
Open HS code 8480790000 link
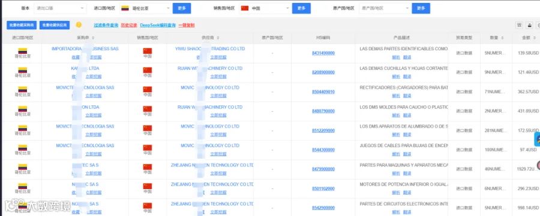click(323, 111)
